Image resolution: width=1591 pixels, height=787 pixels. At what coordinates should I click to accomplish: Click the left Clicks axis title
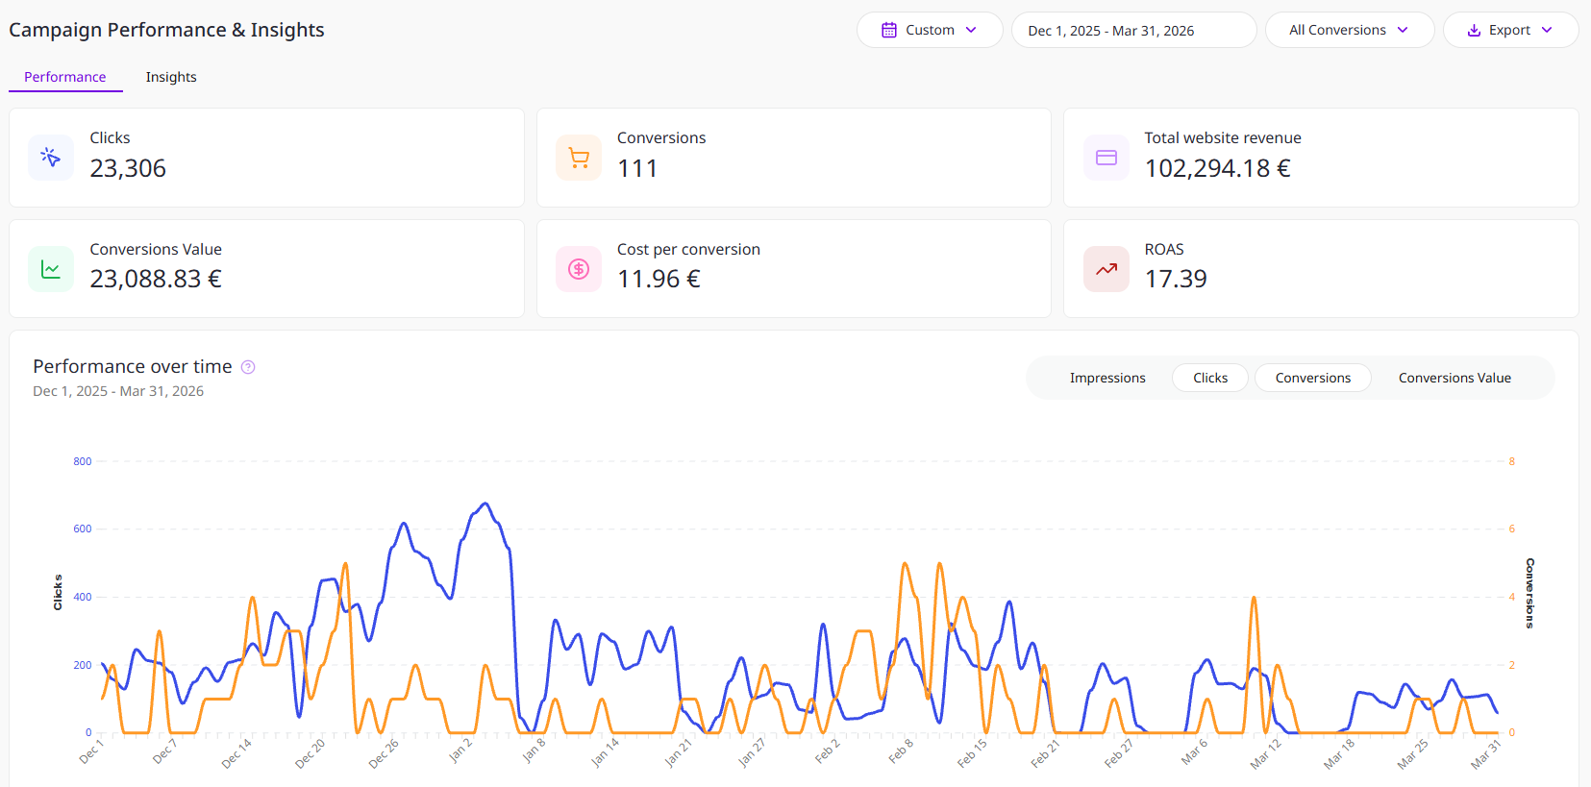pyautogui.click(x=58, y=592)
